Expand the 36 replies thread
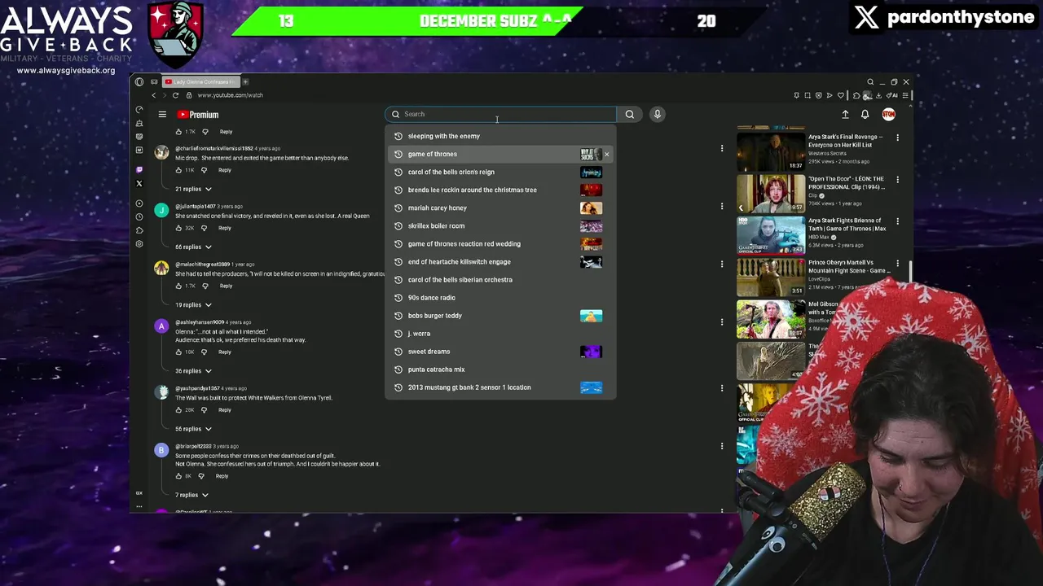 point(193,370)
